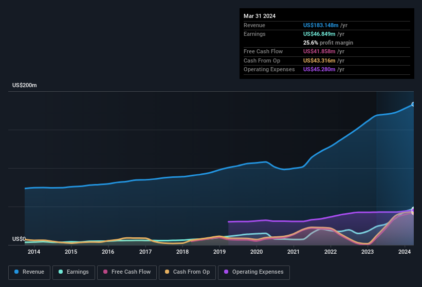Click the 2014 x-axis year label
Viewport: 422px width, 287px height.
pyautogui.click(x=34, y=252)
